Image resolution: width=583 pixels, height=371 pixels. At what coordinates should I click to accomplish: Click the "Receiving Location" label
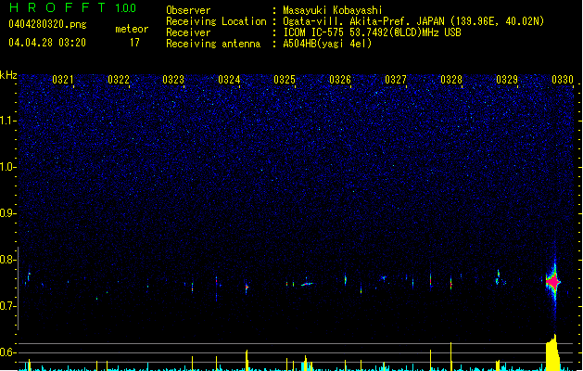(216, 21)
